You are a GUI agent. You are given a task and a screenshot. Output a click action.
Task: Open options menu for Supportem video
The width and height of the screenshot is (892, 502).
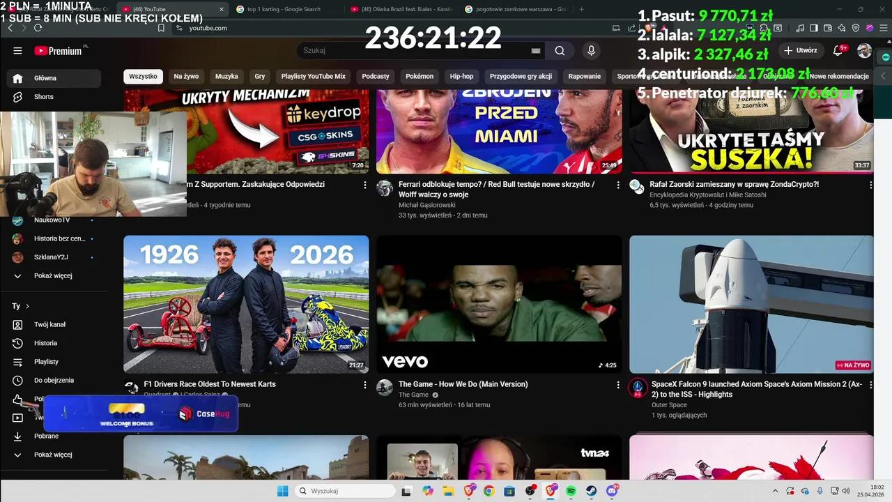pos(364,185)
